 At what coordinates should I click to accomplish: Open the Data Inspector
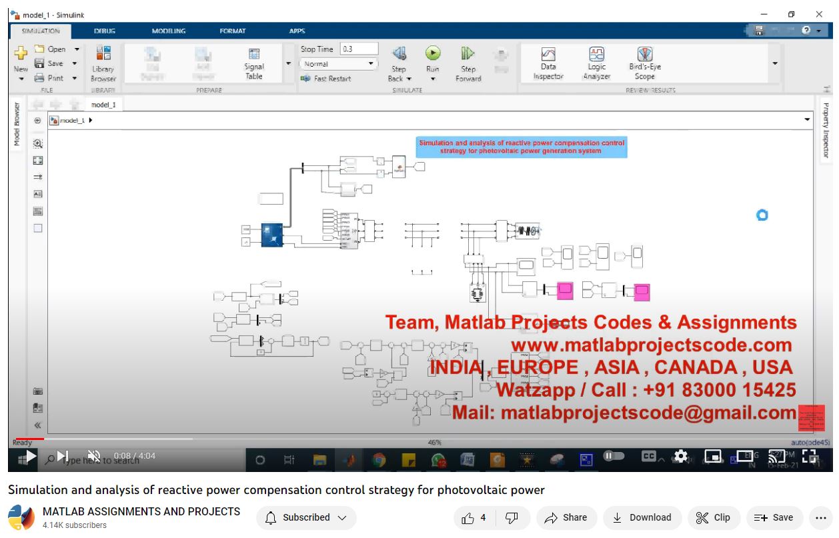tap(548, 63)
